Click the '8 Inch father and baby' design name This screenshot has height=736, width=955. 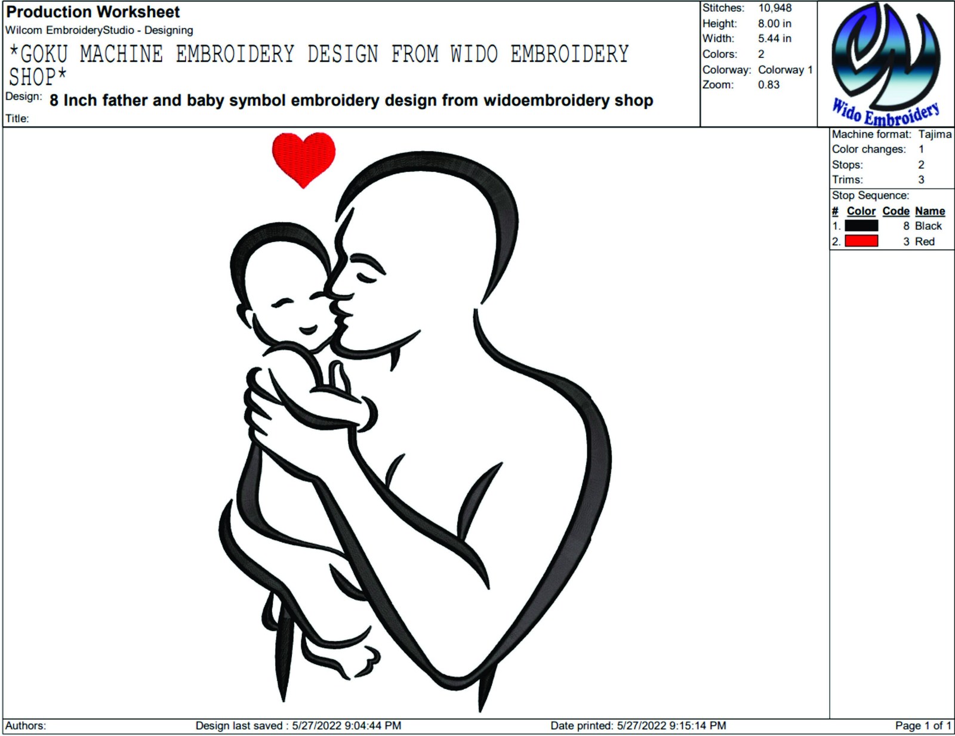tap(351, 100)
